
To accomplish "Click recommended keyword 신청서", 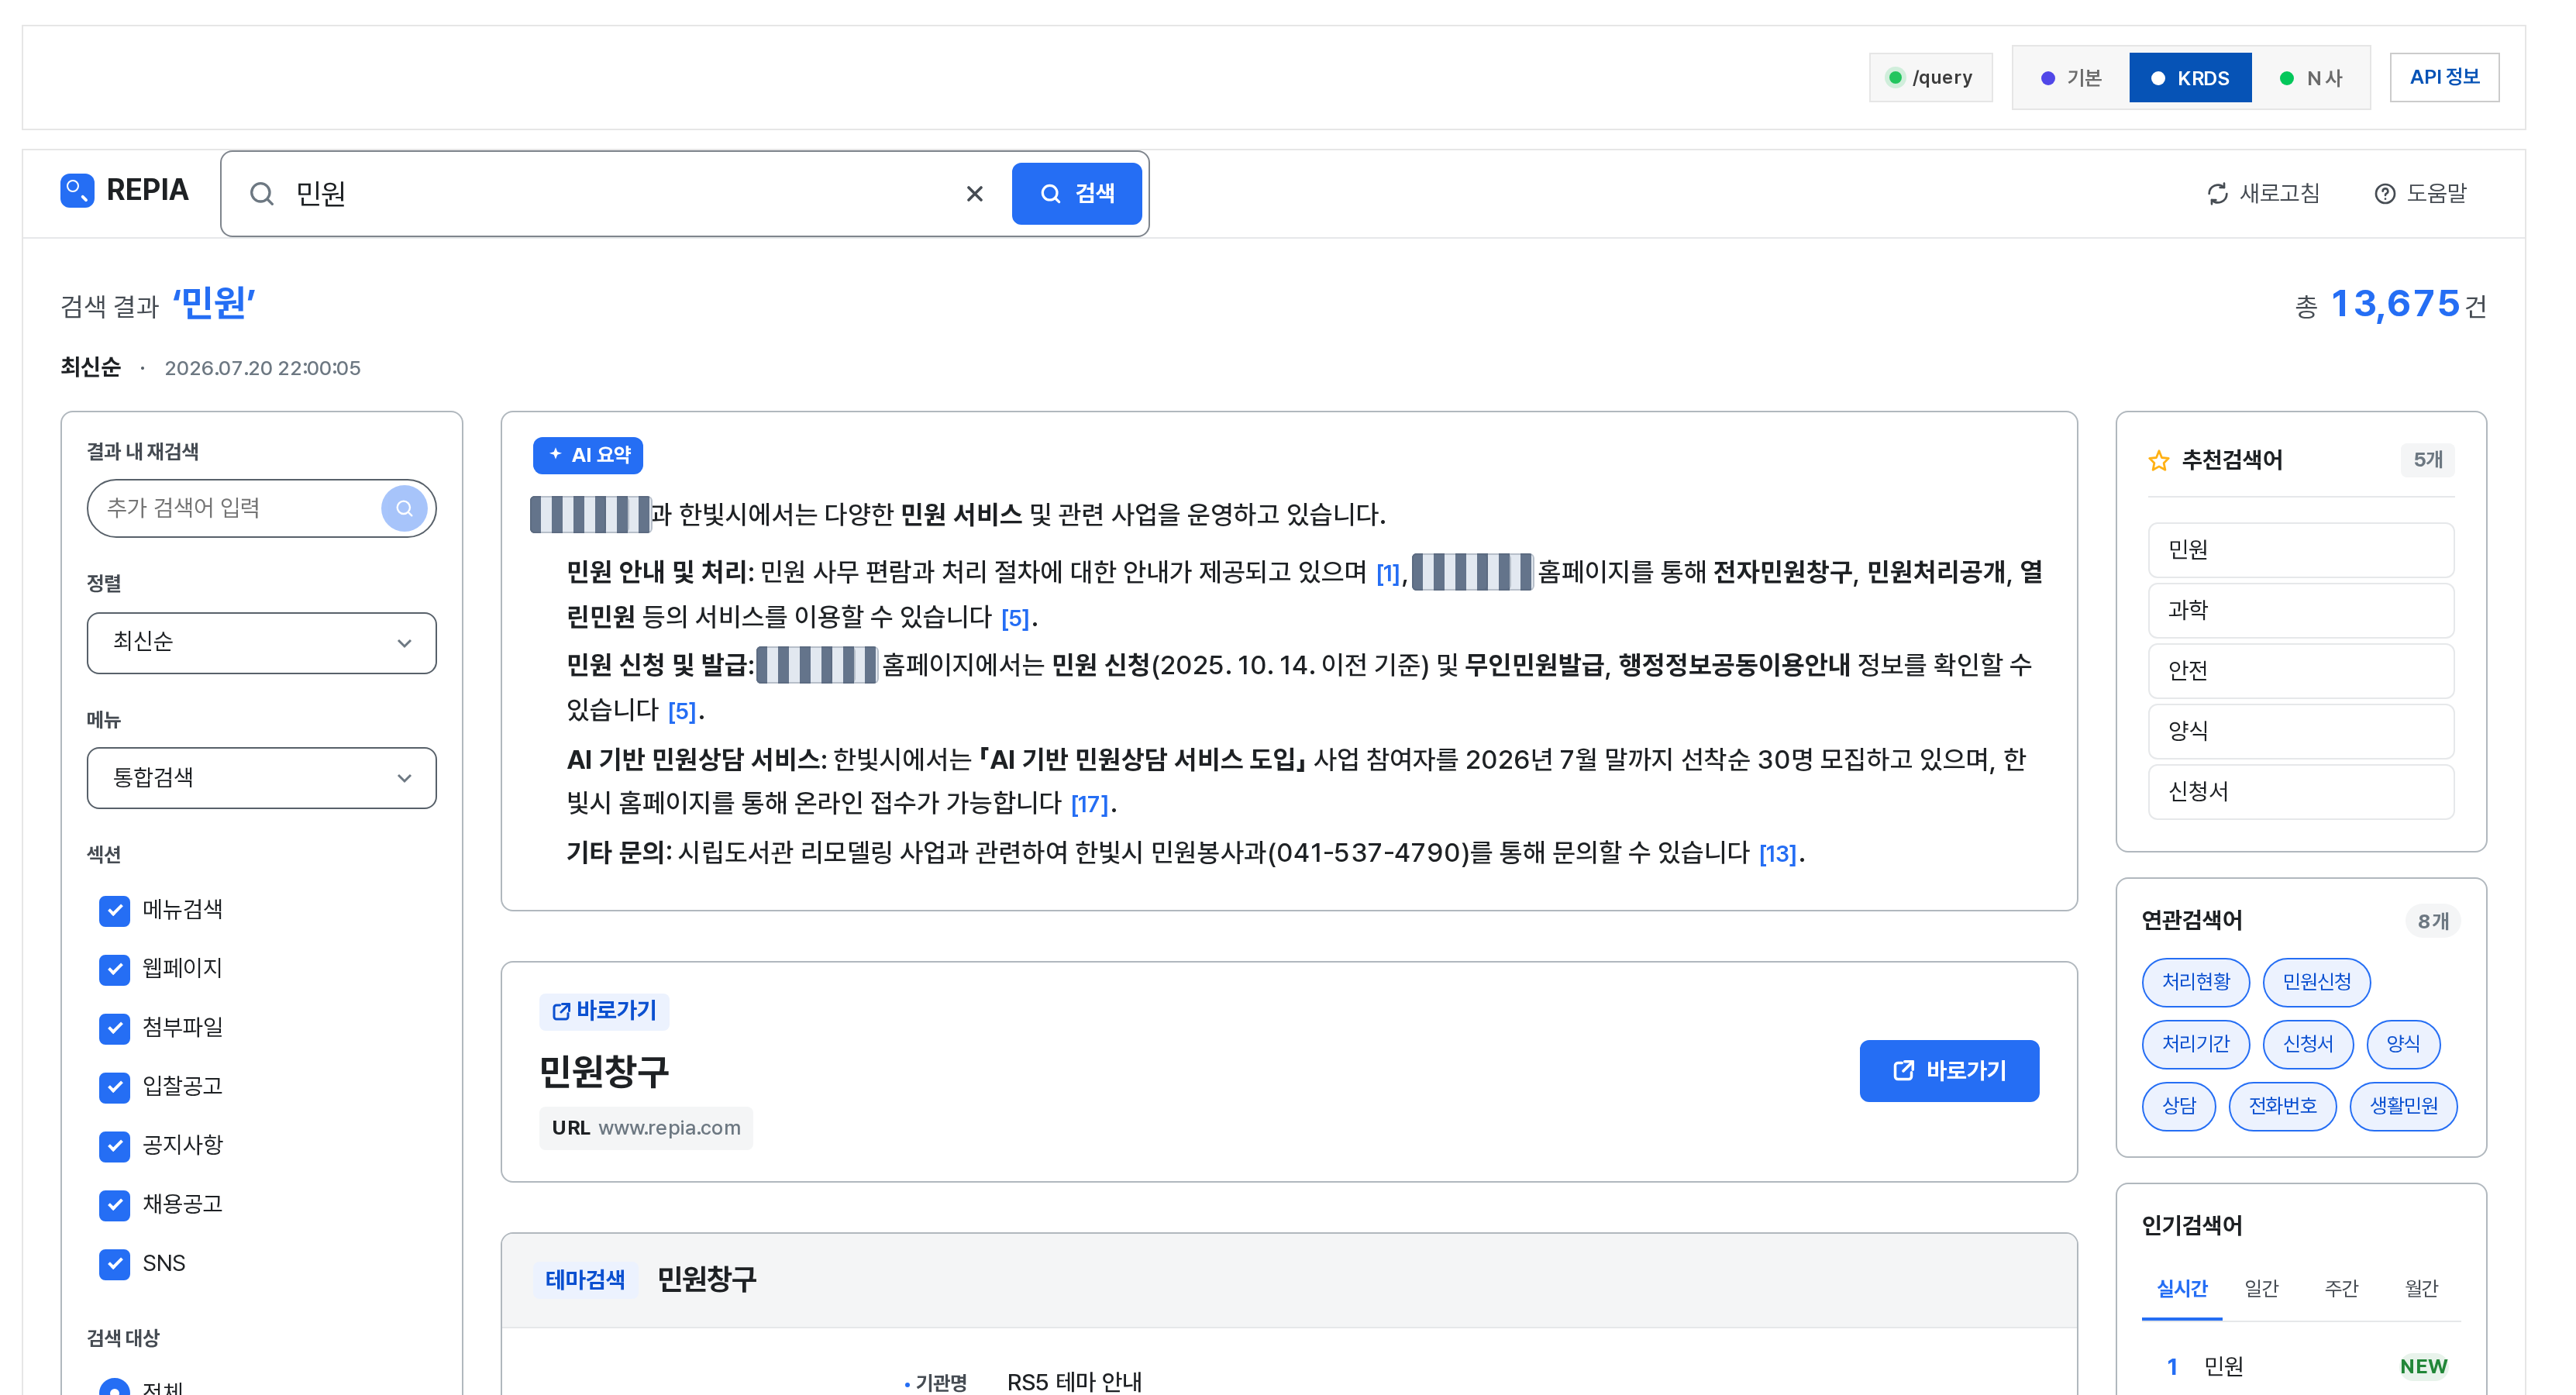I will pyautogui.click(x=2300, y=792).
